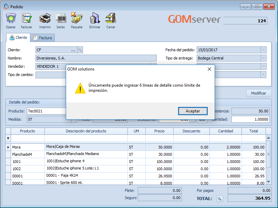Click the Modificar button

[258, 93]
